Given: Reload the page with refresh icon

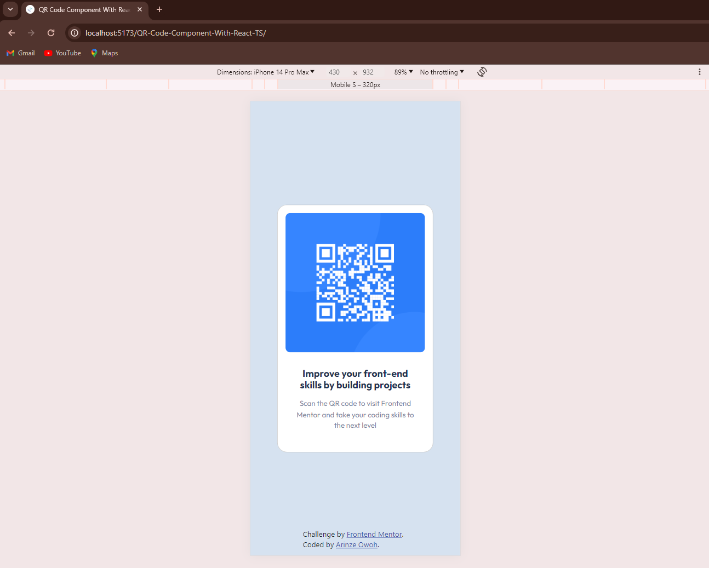Looking at the screenshot, I should [51, 33].
